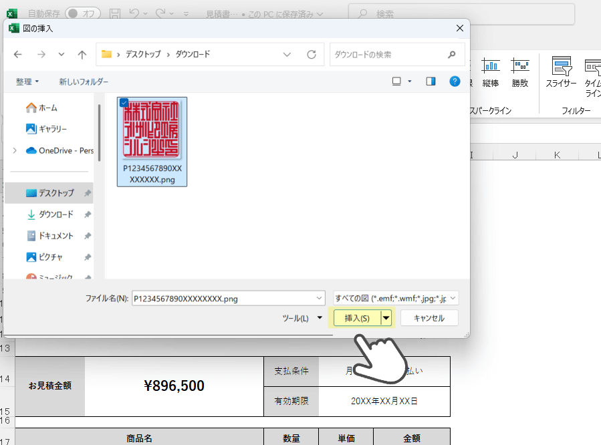Open the 整理 menu
This screenshot has height=445, width=601.
27,82
